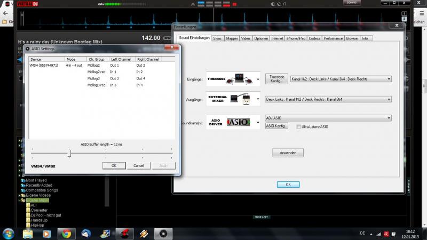Viewport: 427px width, 240px height.
Task: Click the red antivirus tray icon
Action: point(386,234)
